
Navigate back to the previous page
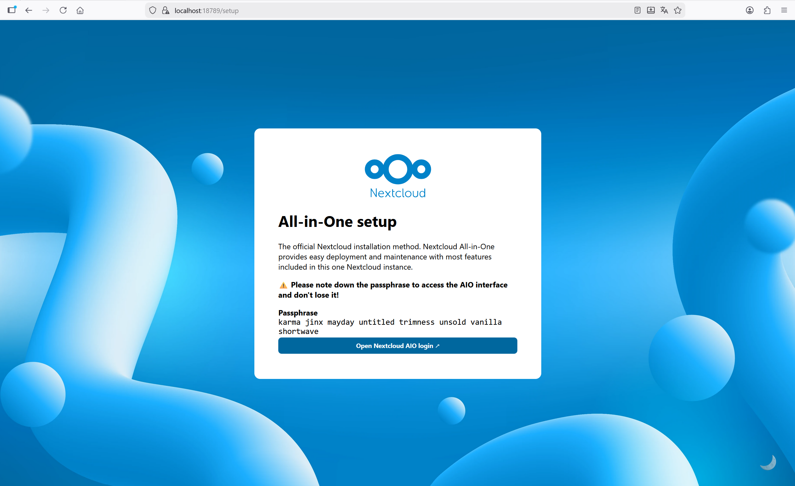(x=29, y=10)
